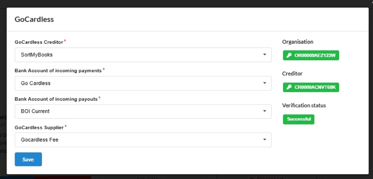
Task: Click the GoCardless dialog title
Action: (x=34, y=19)
